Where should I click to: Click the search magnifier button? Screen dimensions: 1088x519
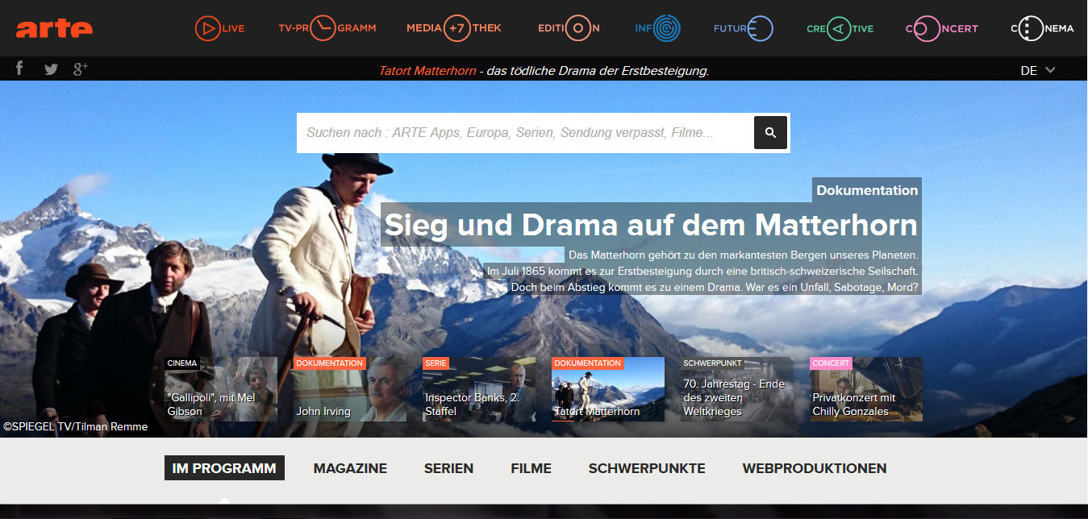[770, 132]
